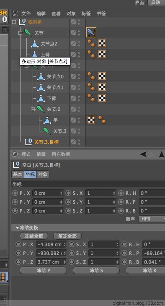Image resolution: width=165 pixels, height=306 pixels.
Task: Switch to the 对象 attribute tab
Action: [x=43, y=174]
